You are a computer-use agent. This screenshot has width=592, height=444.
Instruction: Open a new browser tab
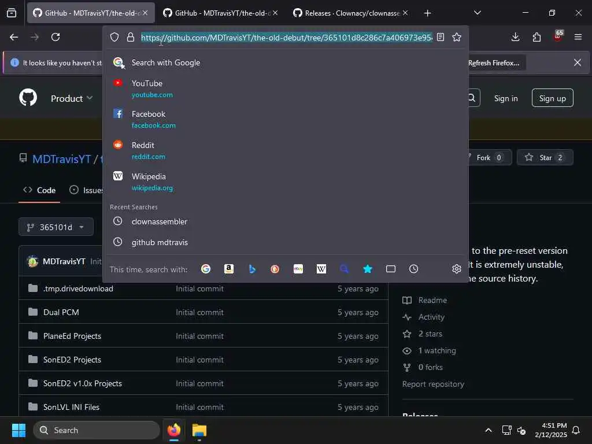click(x=427, y=13)
